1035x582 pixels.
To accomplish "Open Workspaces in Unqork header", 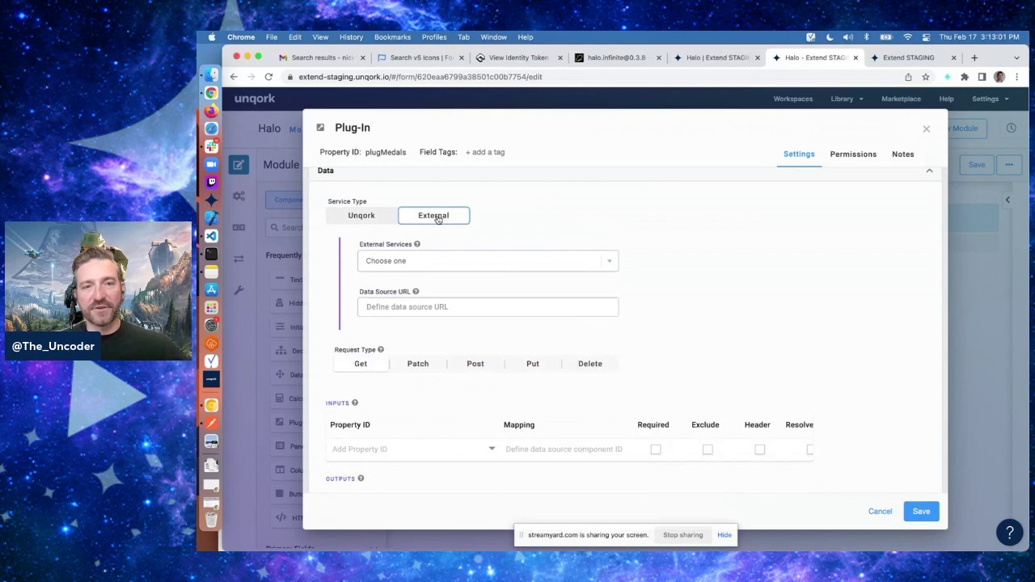I will point(793,99).
